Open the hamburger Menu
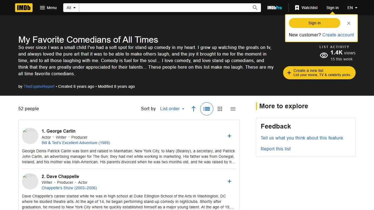The height and width of the screenshot is (210, 374). 48,8
